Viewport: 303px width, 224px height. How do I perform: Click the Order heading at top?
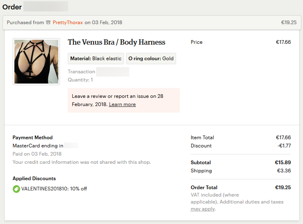[12, 7]
